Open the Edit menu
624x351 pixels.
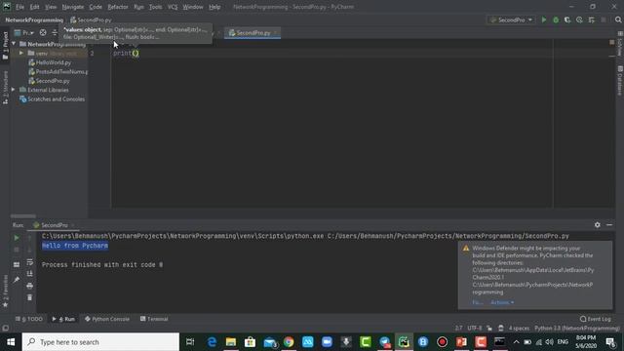tap(35, 7)
